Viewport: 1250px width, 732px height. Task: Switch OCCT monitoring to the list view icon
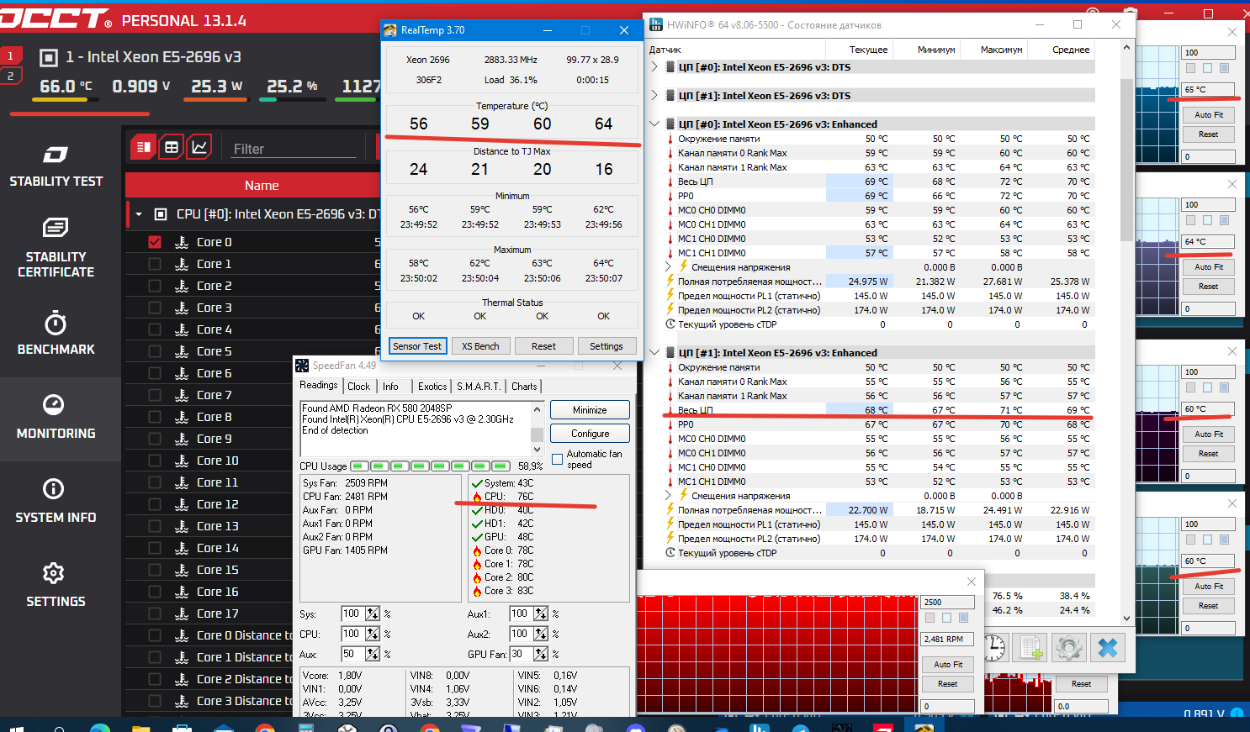(143, 148)
